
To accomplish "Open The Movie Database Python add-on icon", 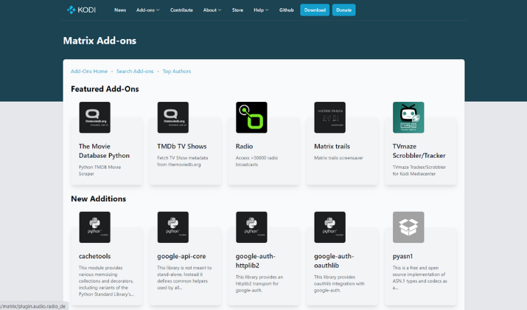I will [x=95, y=117].
